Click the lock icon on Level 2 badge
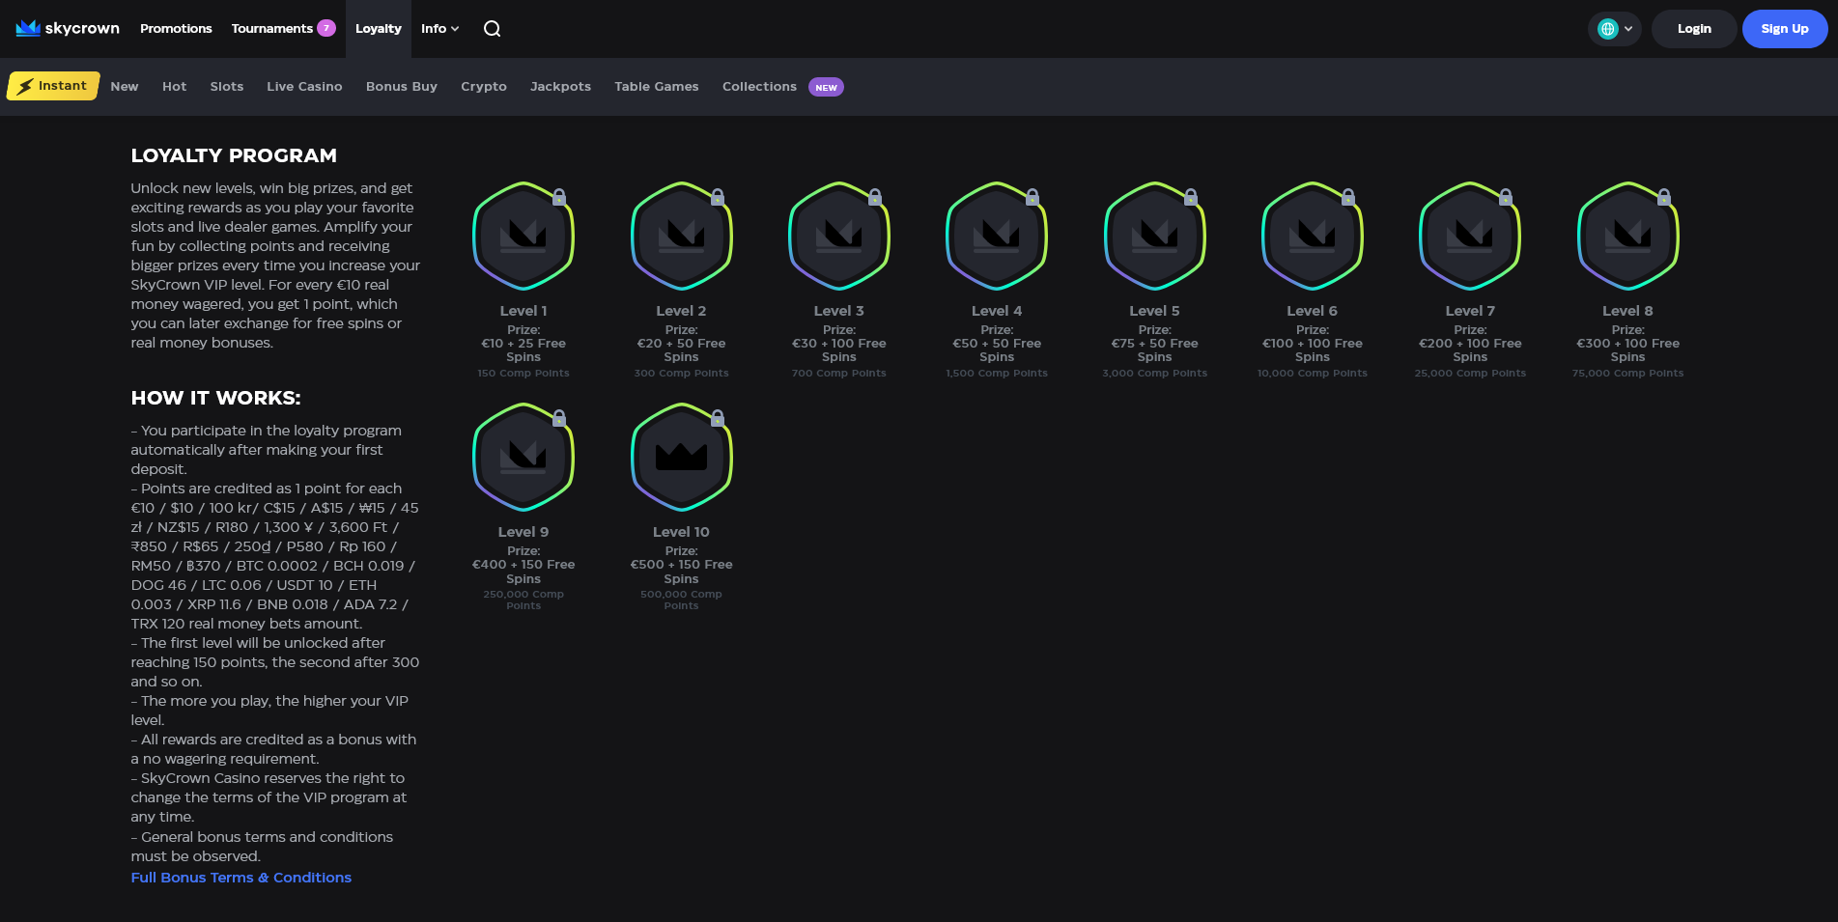 coord(717,197)
